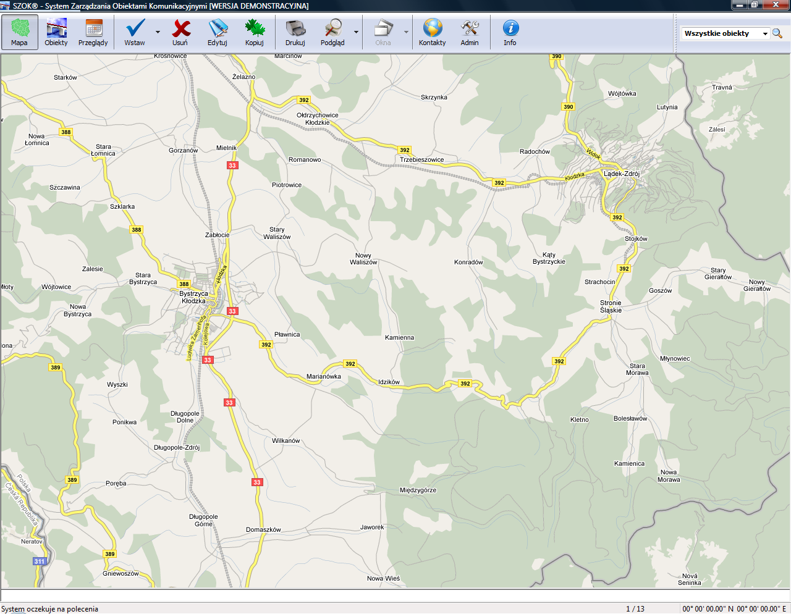Click road 33 marker near Domaszków
Image resolution: width=791 pixels, height=614 pixels.
pyautogui.click(x=257, y=482)
